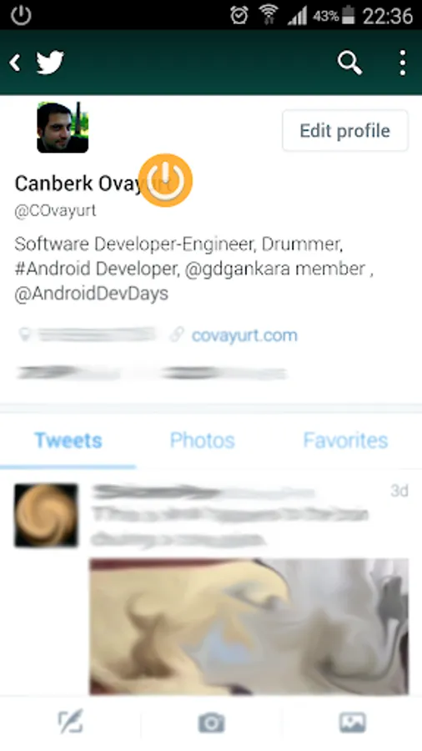Compose a new tweet with quill icon
This screenshot has width=422, height=751.
[x=70, y=721]
